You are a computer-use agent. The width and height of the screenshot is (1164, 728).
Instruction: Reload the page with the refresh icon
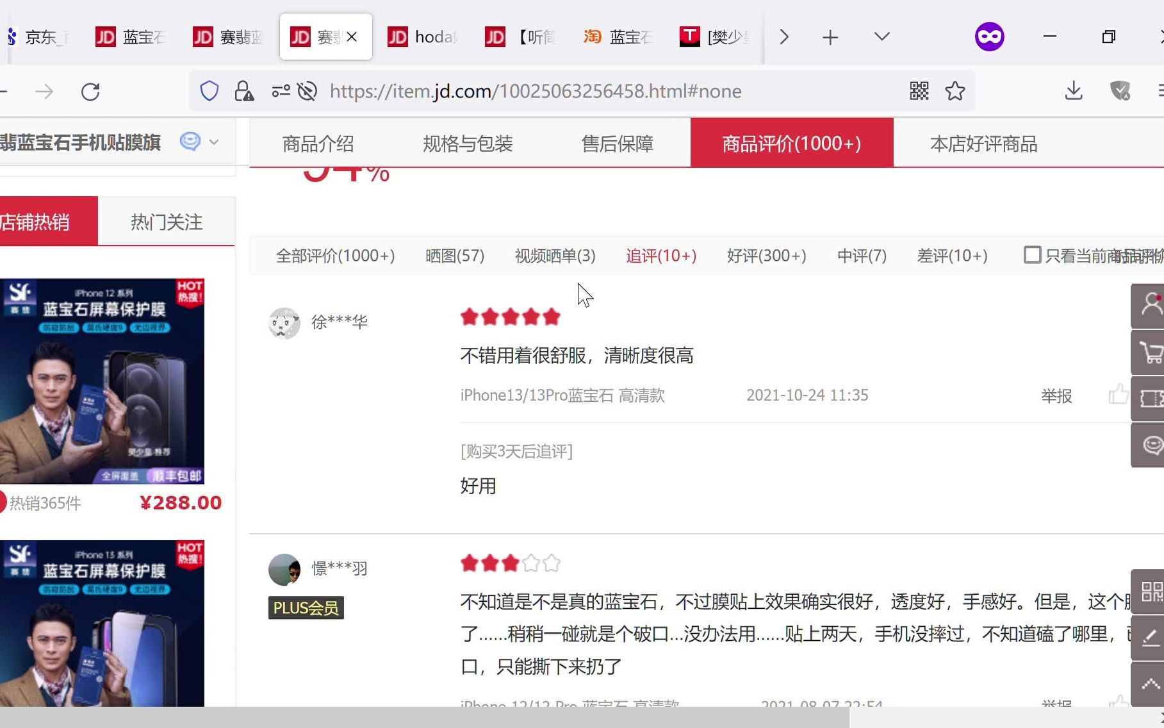pos(90,92)
